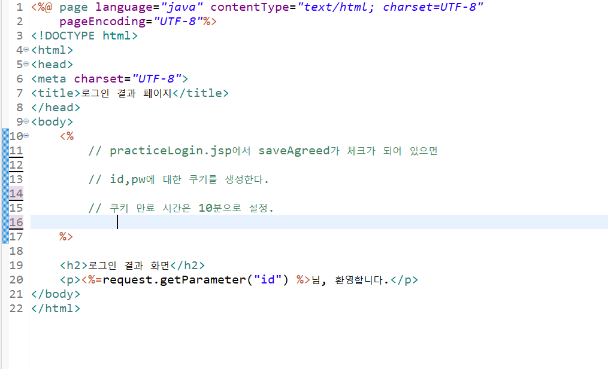
Task: Click line number 22 in gutter
Action: coord(16,308)
